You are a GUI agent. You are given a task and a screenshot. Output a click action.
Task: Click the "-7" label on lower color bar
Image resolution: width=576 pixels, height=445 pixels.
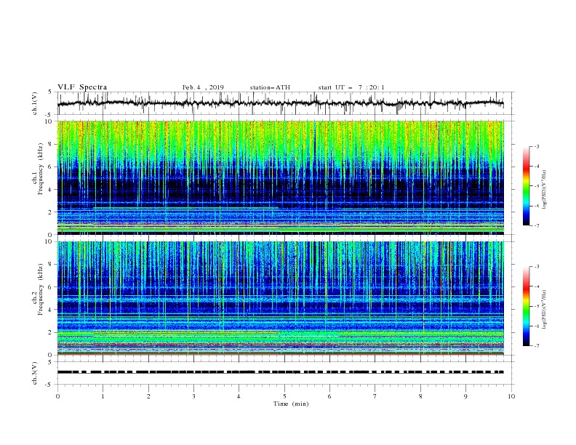click(x=537, y=346)
